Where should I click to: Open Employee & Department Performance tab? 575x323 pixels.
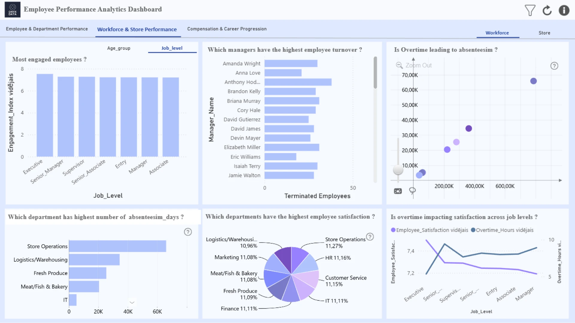tap(47, 29)
